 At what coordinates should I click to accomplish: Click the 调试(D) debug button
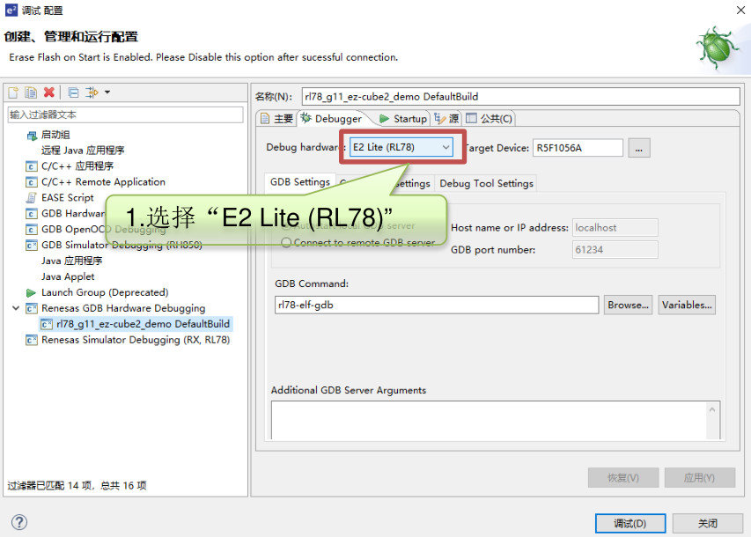click(x=630, y=524)
